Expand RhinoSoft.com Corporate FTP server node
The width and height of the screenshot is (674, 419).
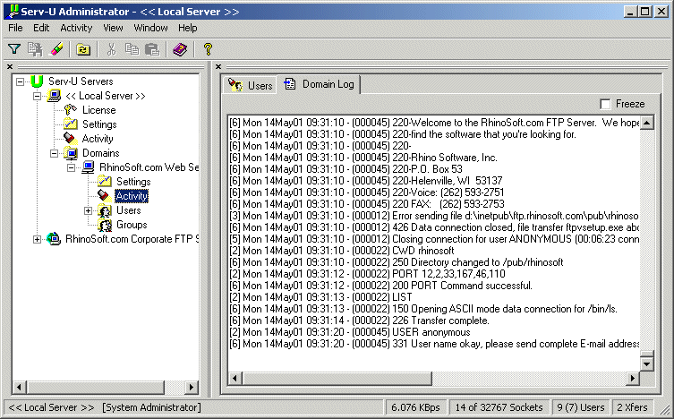click(x=38, y=239)
